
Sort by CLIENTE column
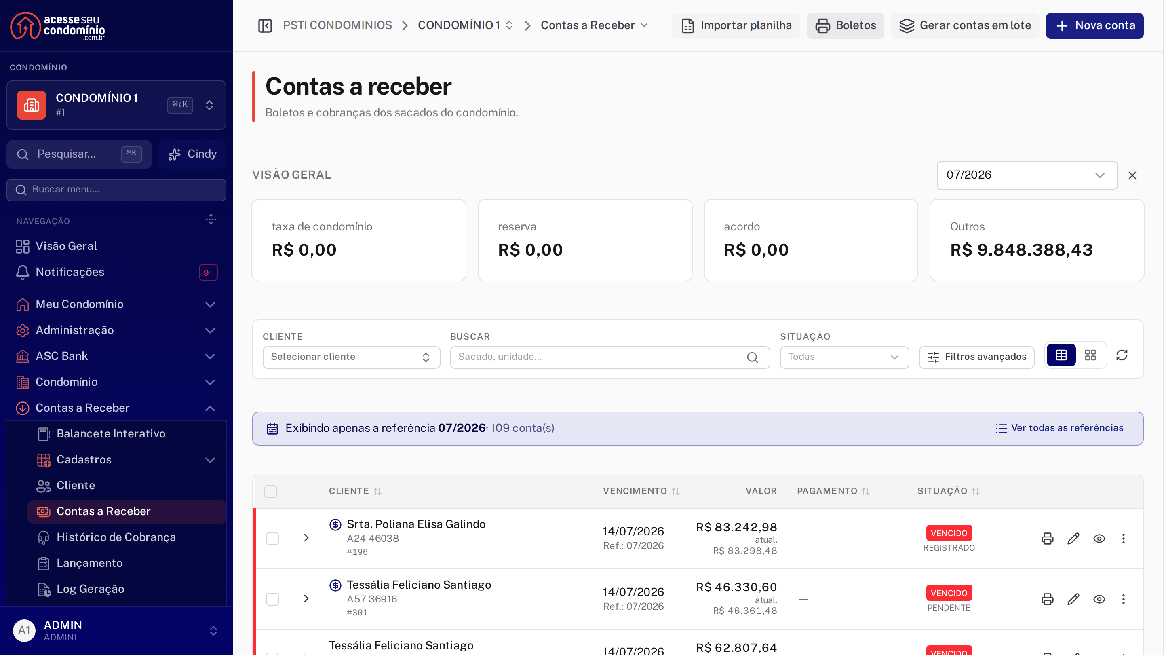tap(355, 491)
